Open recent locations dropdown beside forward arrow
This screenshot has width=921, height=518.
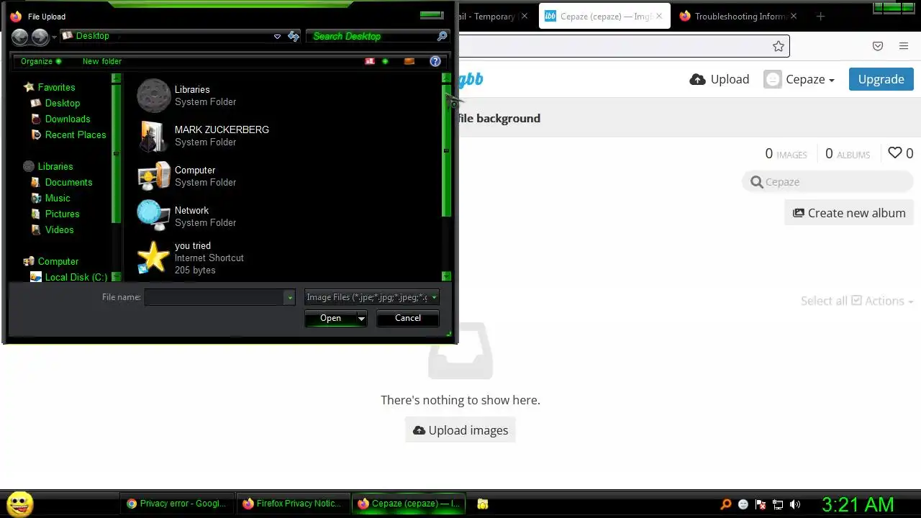(x=54, y=37)
